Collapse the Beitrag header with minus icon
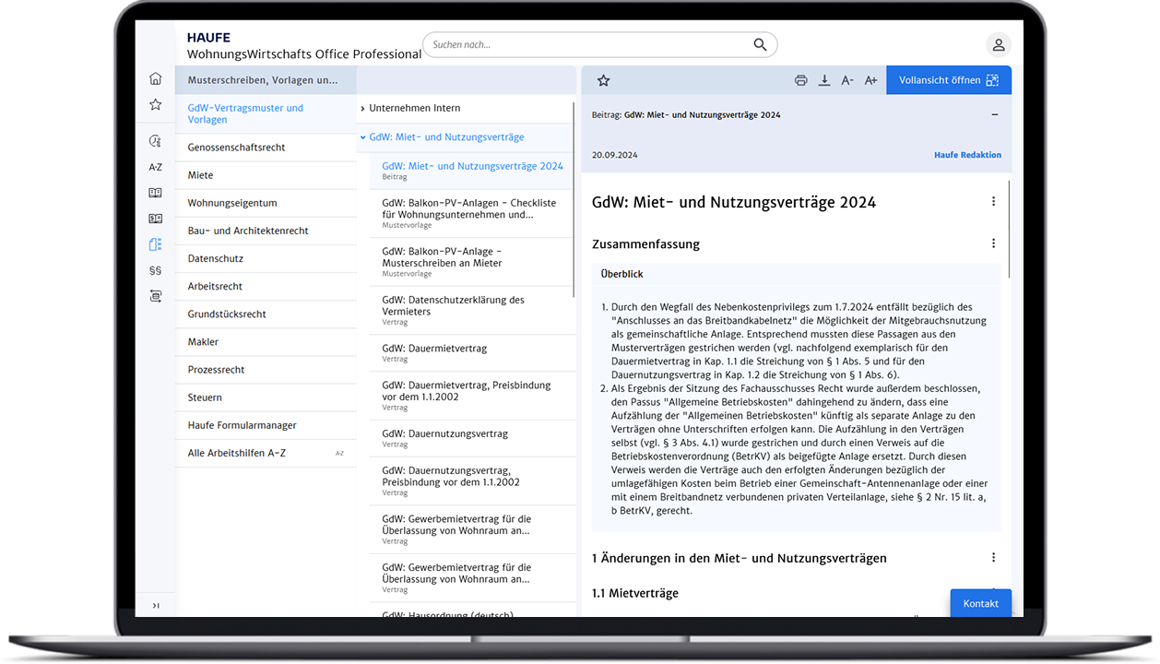 [994, 114]
